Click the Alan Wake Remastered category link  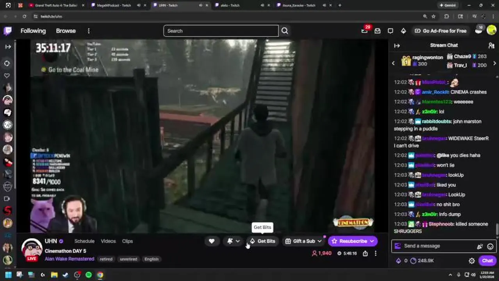coord(70,259)
